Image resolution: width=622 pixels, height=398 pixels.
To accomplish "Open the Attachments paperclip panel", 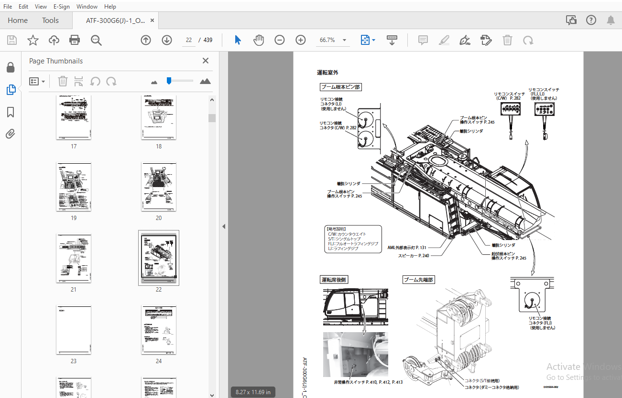I will (x=11, y=134).
